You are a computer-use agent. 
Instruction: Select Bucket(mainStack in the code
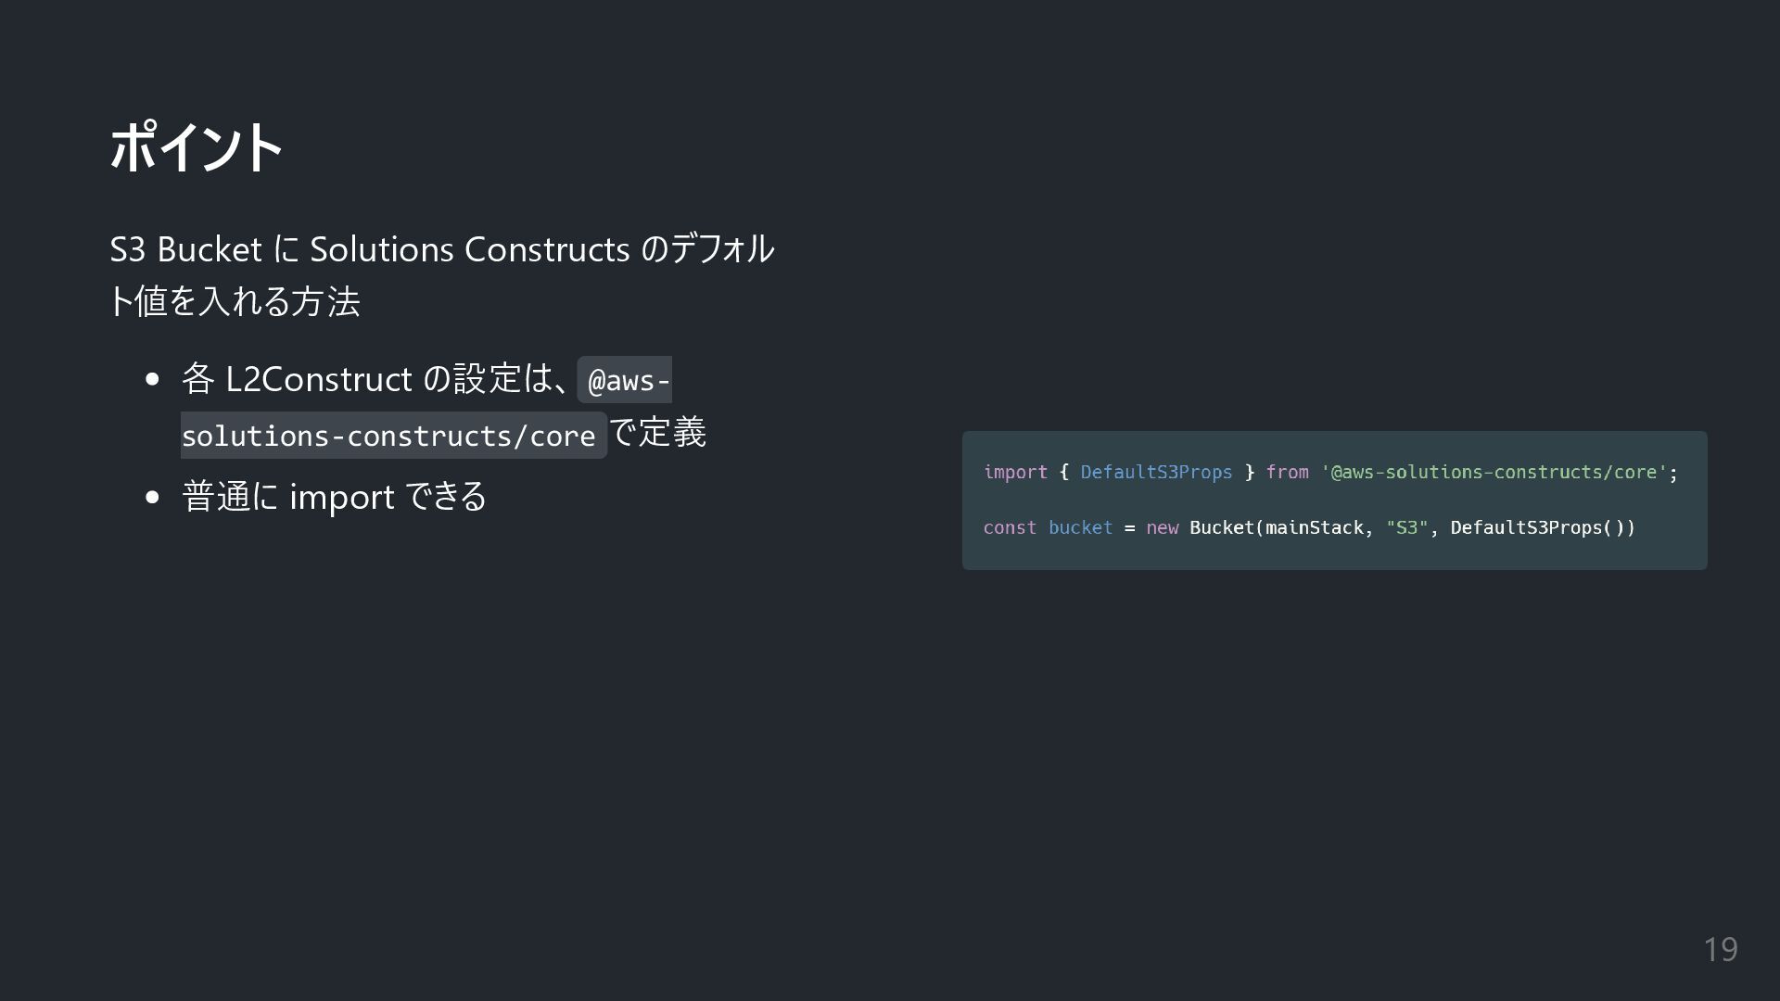click(1277, 528)
